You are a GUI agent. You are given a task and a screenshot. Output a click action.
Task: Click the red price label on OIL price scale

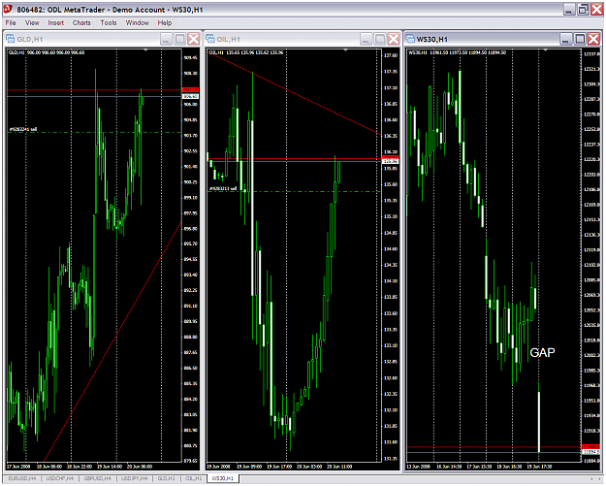click(390, 157)
